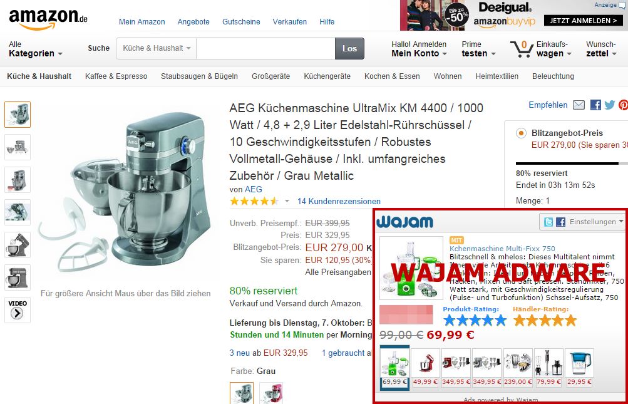
Task: Select the pink color variant swatch
Action: click(270, 393)
